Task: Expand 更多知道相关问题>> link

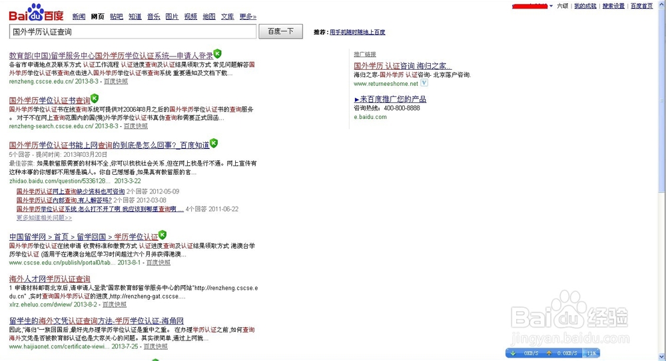Action: click(44, 217)
